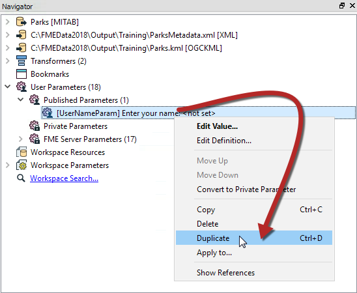The height and width of the screenshot is (293, 357).
Task: Click the Navigator panel title
Action: (18, 7)
